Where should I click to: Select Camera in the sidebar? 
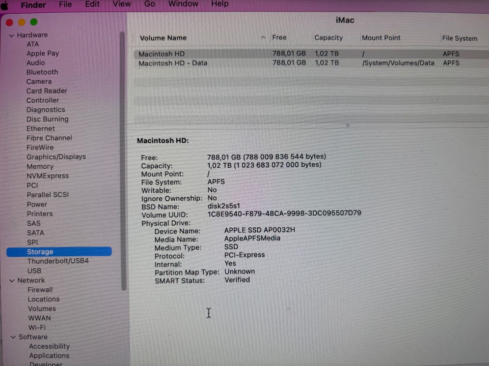39,81
